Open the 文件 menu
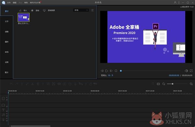This screenshot has height=127, width=195. coord(9,3)
